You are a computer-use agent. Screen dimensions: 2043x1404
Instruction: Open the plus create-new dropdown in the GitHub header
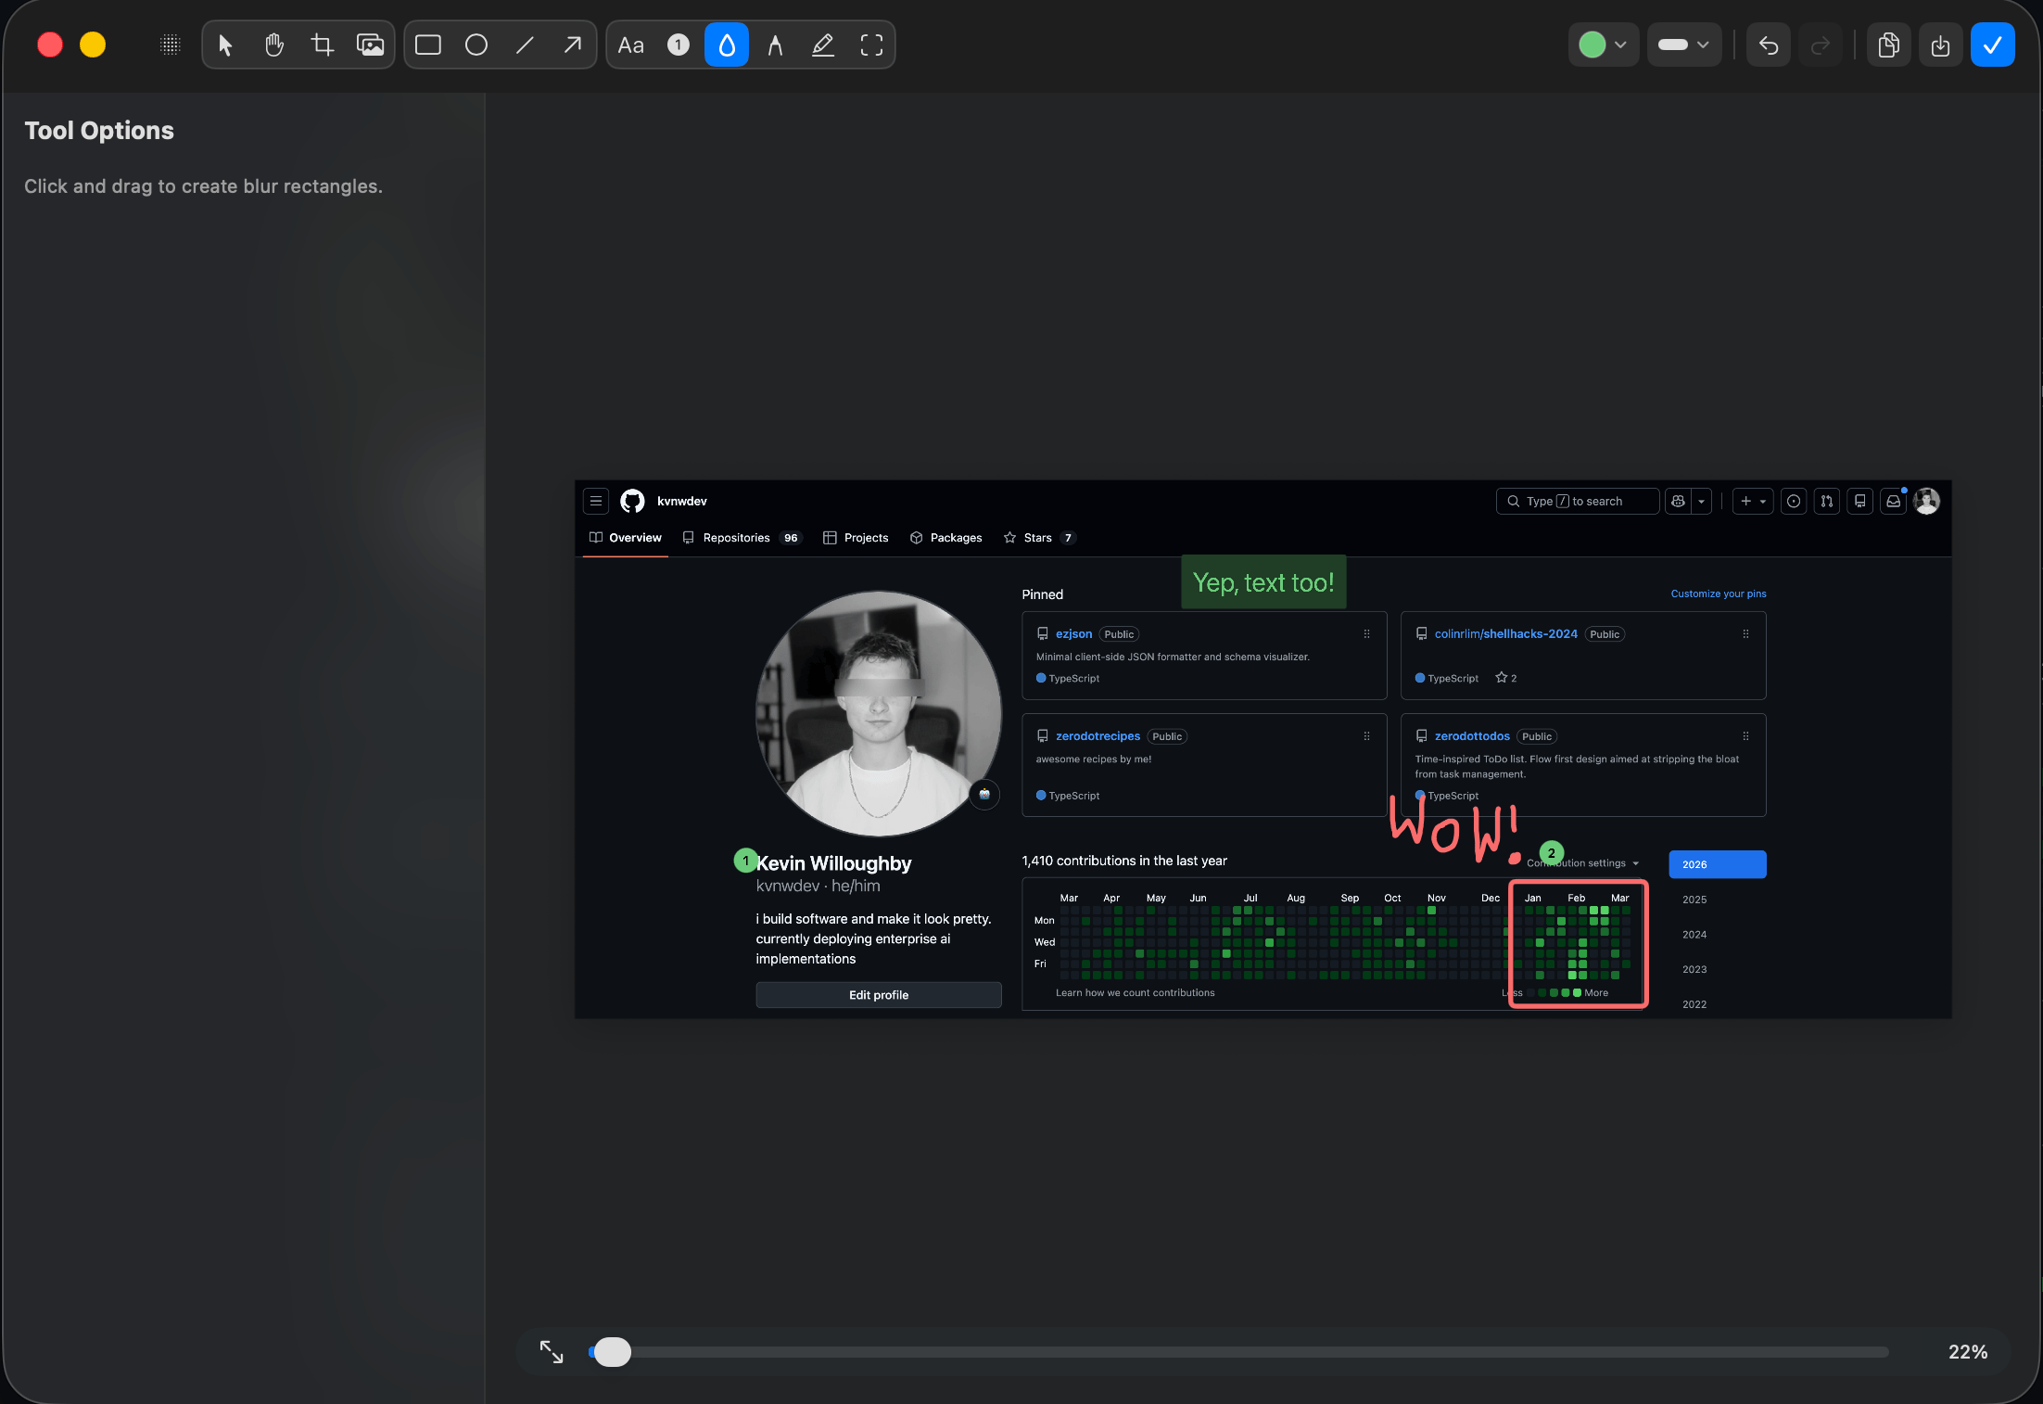point(1752,501)
